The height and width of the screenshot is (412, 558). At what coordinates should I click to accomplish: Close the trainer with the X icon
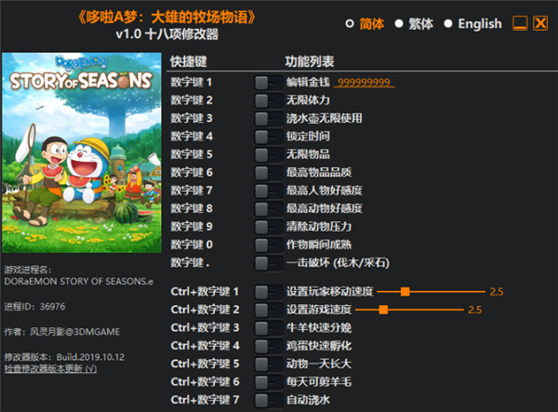point(540,23)
